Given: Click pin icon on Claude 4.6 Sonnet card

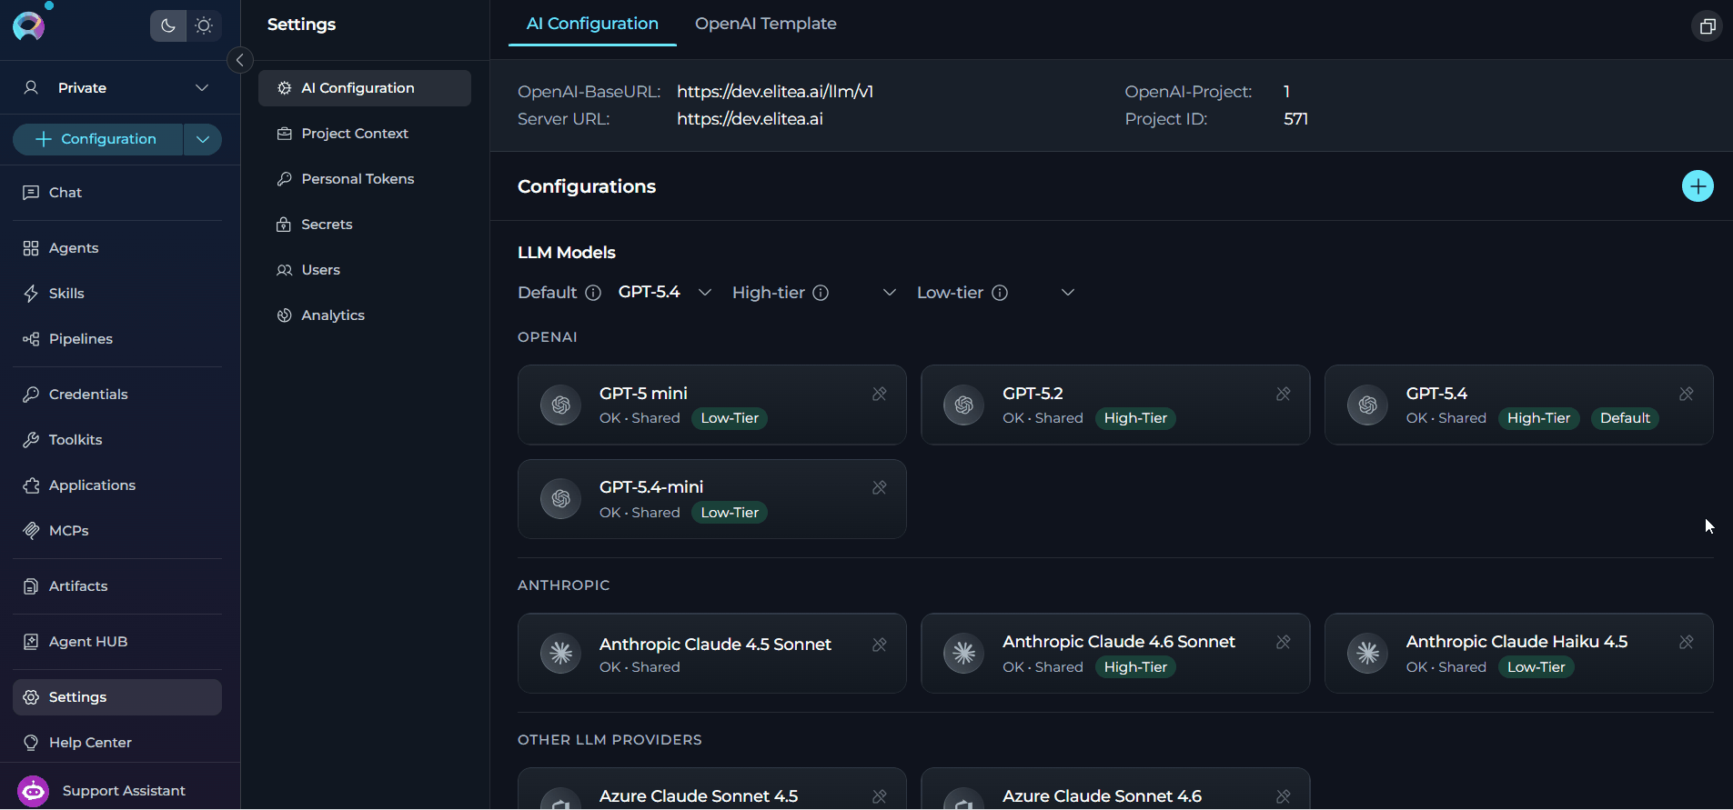Looking at the screenshot, I should coord(1284,642).
